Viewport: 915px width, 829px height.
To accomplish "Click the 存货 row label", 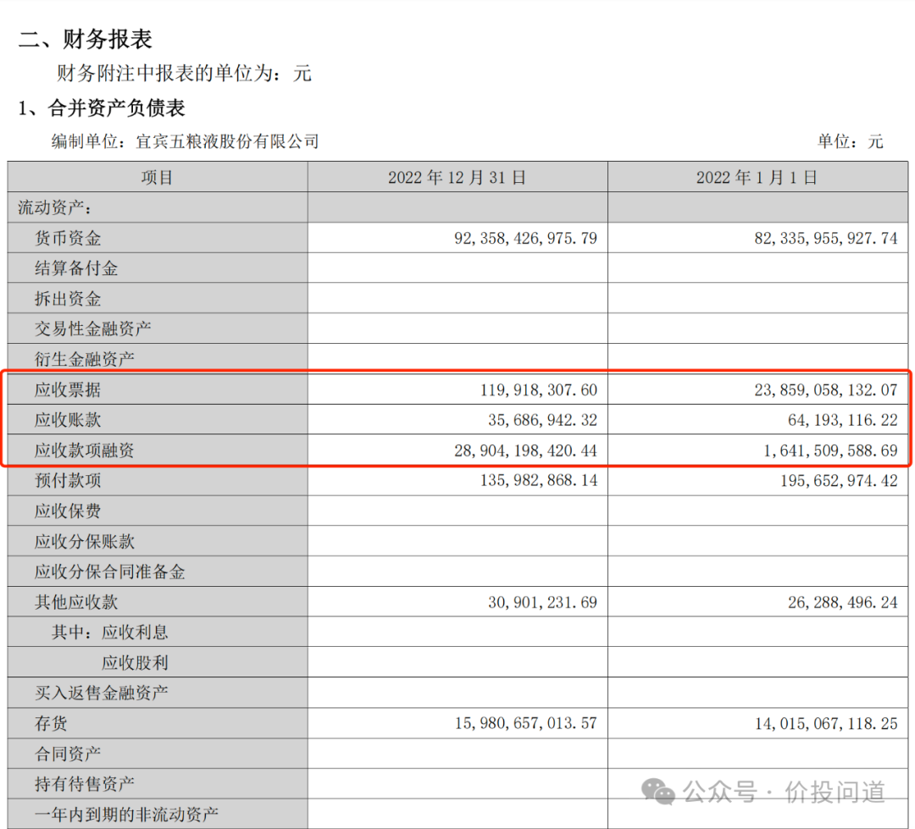I will click(52, 723).
